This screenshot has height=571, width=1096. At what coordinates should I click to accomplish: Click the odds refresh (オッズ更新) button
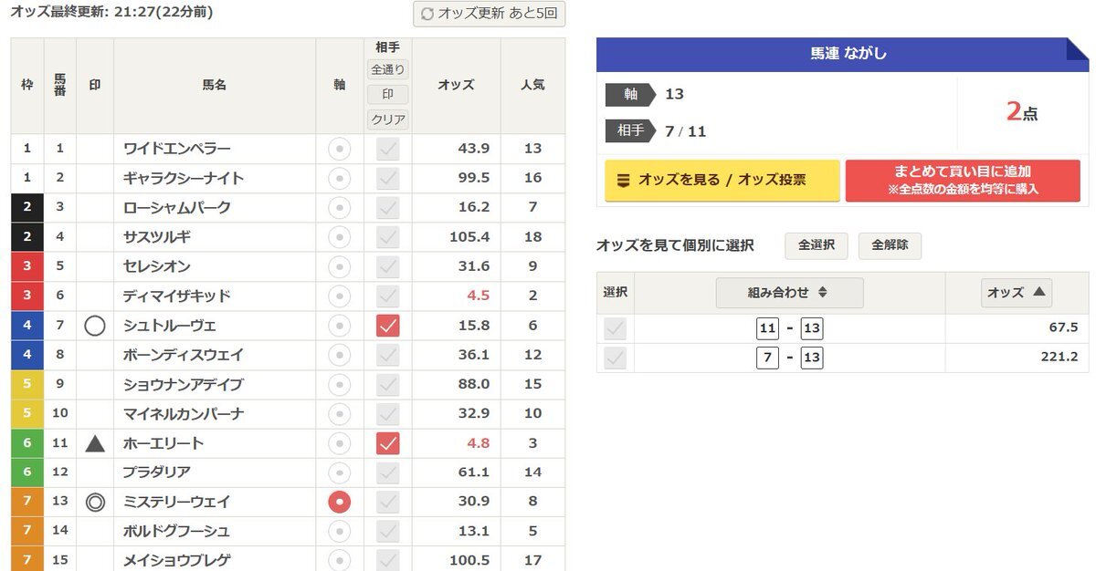[490, 14]
